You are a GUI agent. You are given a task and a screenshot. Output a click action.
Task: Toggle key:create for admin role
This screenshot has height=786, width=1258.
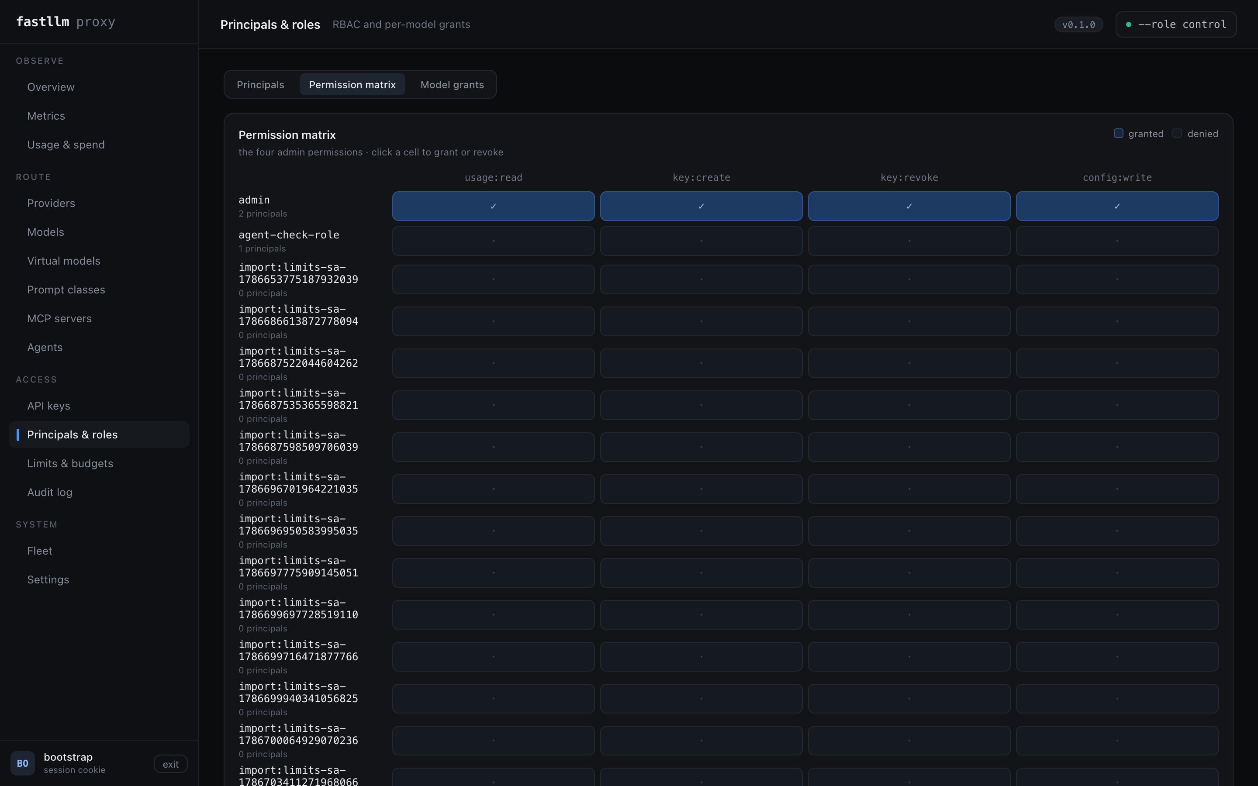pyautogui.click(x=701, y=207)
